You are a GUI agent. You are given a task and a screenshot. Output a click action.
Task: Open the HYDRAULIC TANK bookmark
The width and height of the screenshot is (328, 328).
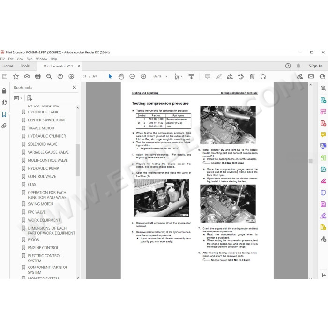point(43,112)
